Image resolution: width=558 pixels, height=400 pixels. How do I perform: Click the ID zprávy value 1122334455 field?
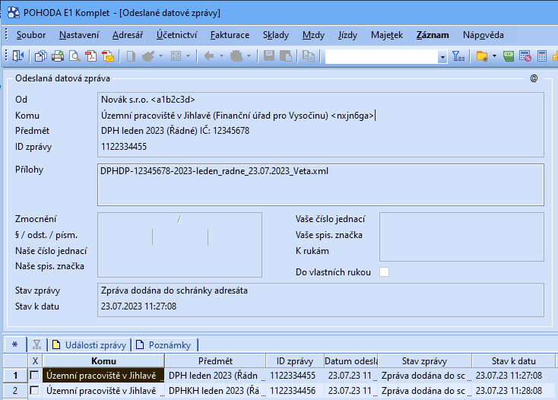320,147
